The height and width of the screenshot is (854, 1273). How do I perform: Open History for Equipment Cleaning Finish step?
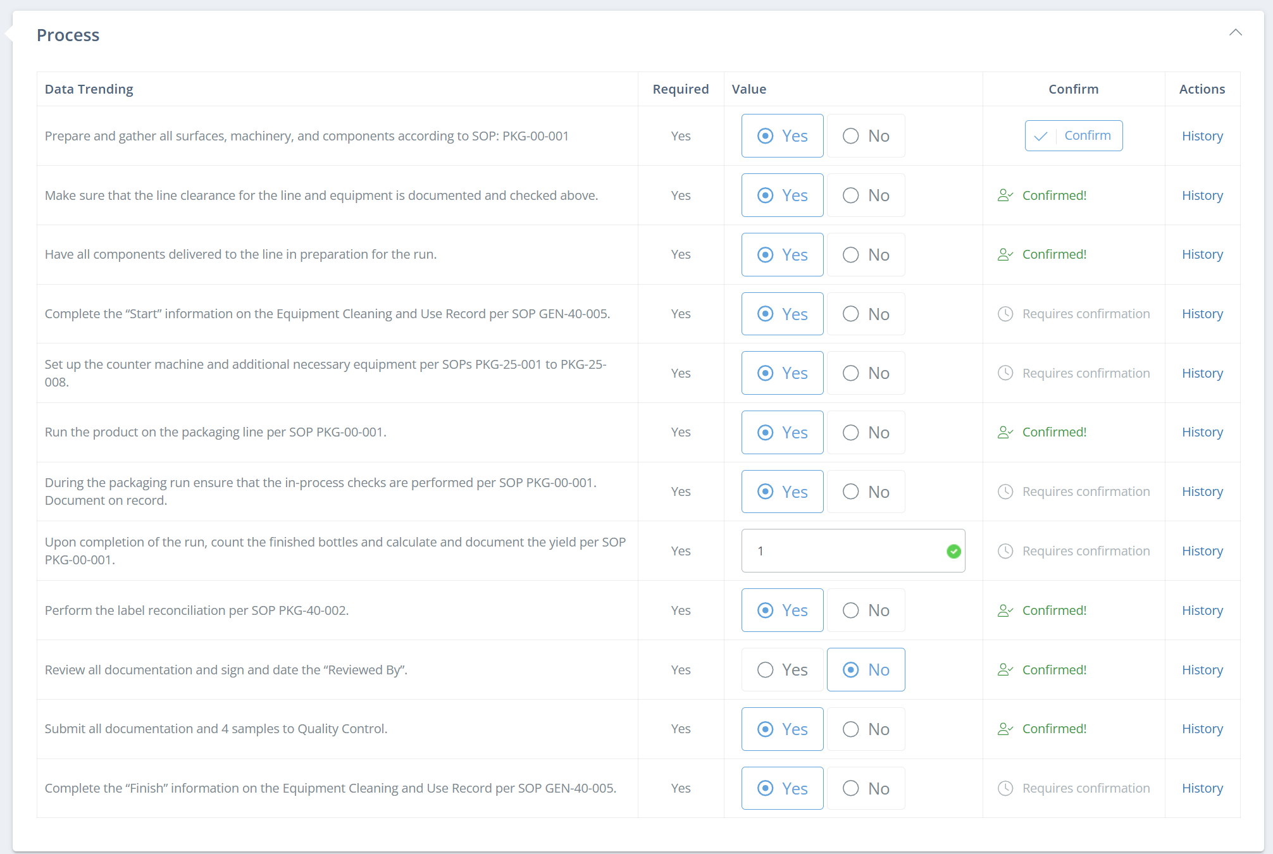(1202, 788)
